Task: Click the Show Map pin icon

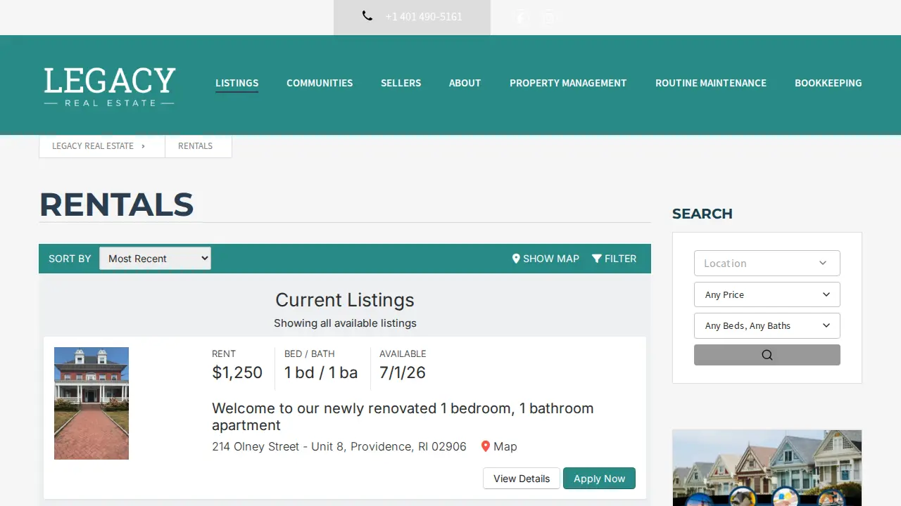Action: pos(516,259)
